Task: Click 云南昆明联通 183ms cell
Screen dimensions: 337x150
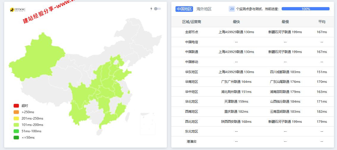Action: pos(285,112)
